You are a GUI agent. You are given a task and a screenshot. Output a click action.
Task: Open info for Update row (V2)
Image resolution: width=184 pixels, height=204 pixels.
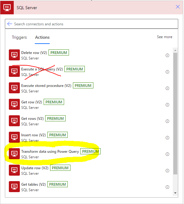click(x=167, y=170)
